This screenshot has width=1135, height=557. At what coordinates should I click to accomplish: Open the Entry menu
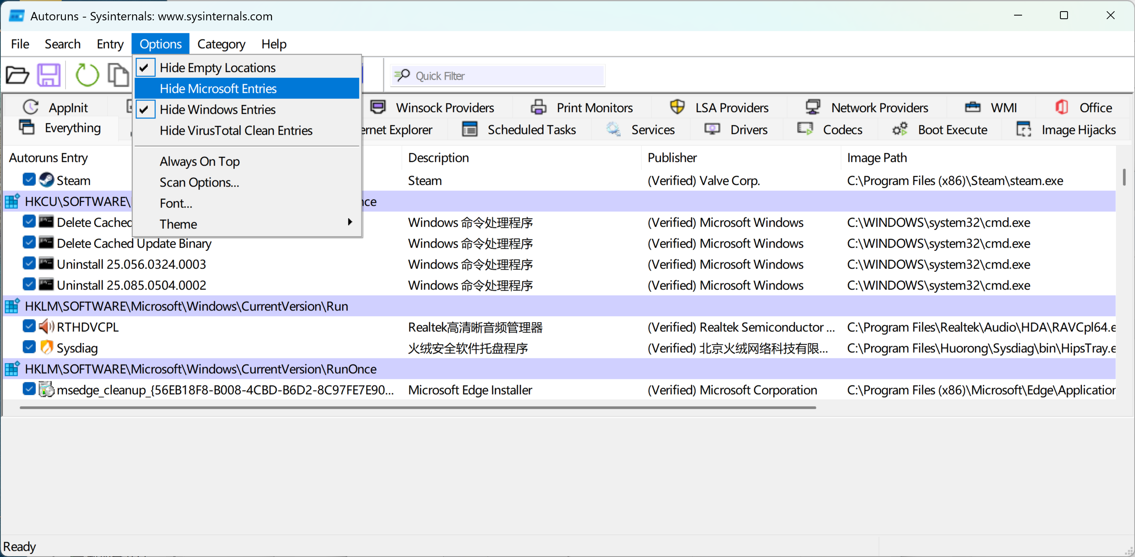tap(110, 43)
